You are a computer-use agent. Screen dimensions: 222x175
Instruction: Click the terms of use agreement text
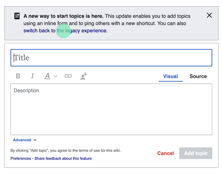coord(66,150)
